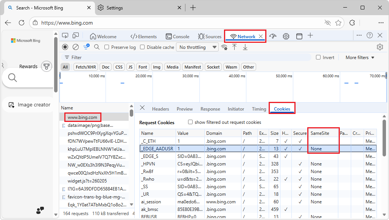Open the Headers tab

[x=160, y=109]
